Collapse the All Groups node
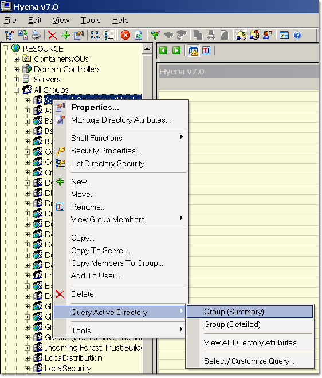Image resolution: width=322 pixels, height=378 pixels. click(x=16, y=90)
